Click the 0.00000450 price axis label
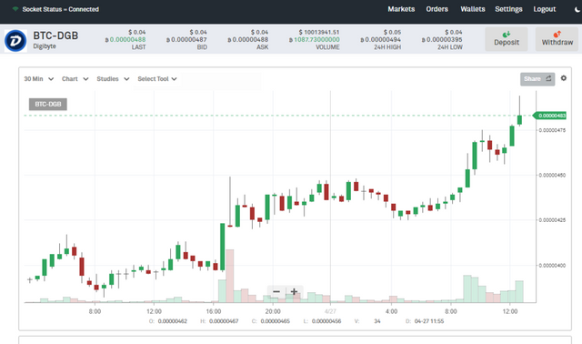 [x=552, y=175]
